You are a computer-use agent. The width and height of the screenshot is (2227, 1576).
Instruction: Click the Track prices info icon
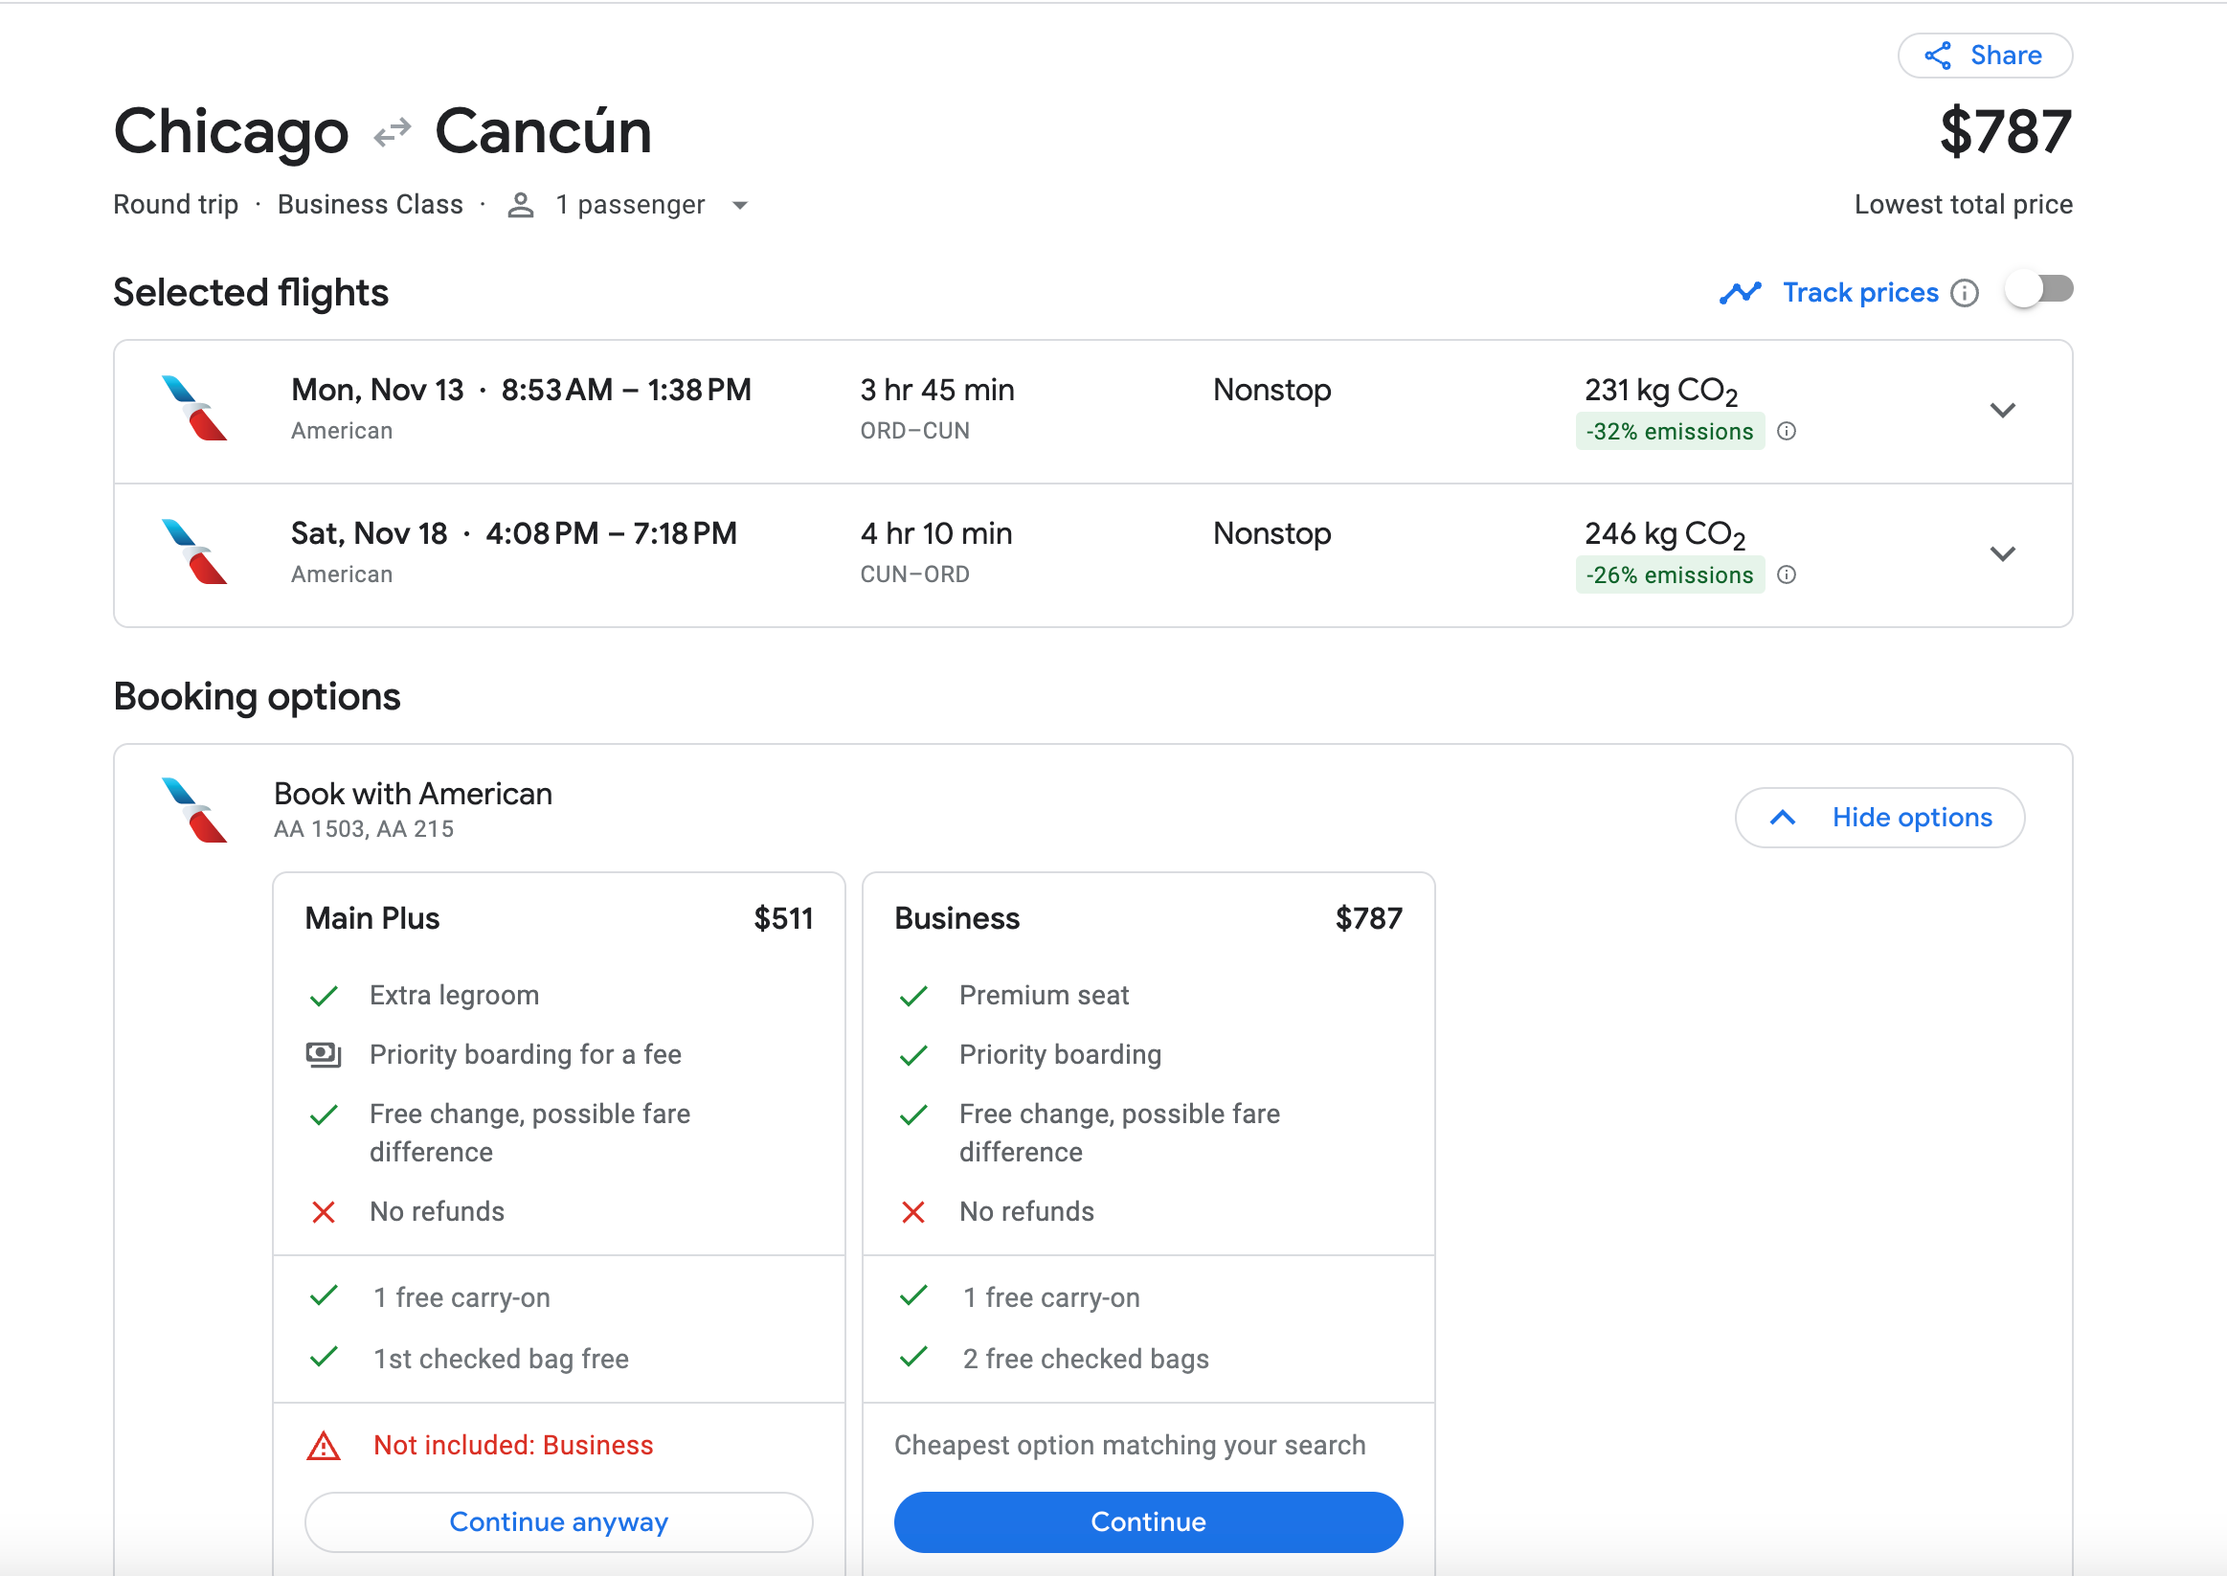[x=1964, y=293]
